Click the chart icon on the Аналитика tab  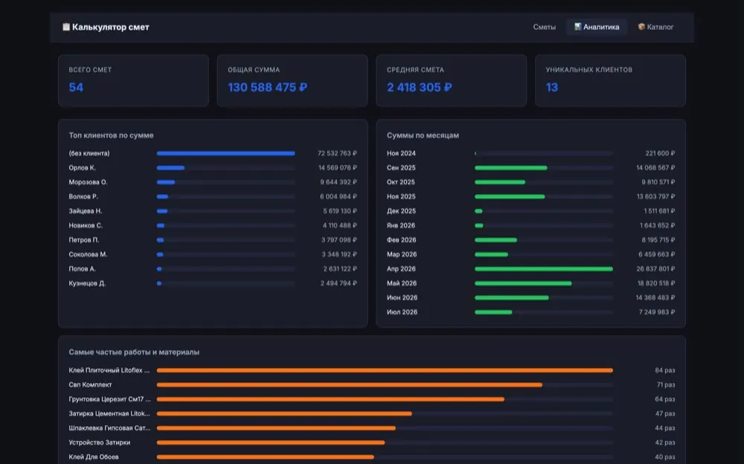tap(577, 27)
